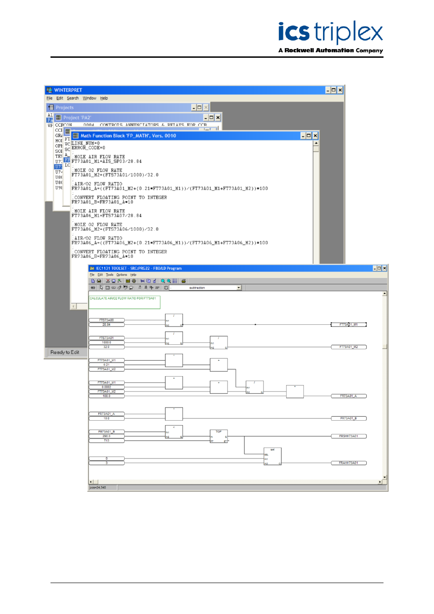Select the return/label tool icon
This screenshot has height=614, width=434.
click(x=131, y=287)
